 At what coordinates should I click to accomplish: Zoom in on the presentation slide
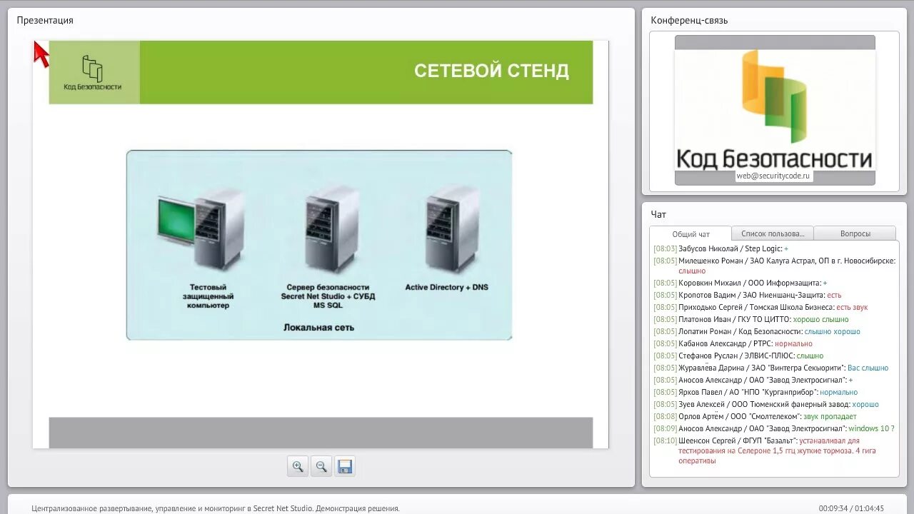[298, 467]
